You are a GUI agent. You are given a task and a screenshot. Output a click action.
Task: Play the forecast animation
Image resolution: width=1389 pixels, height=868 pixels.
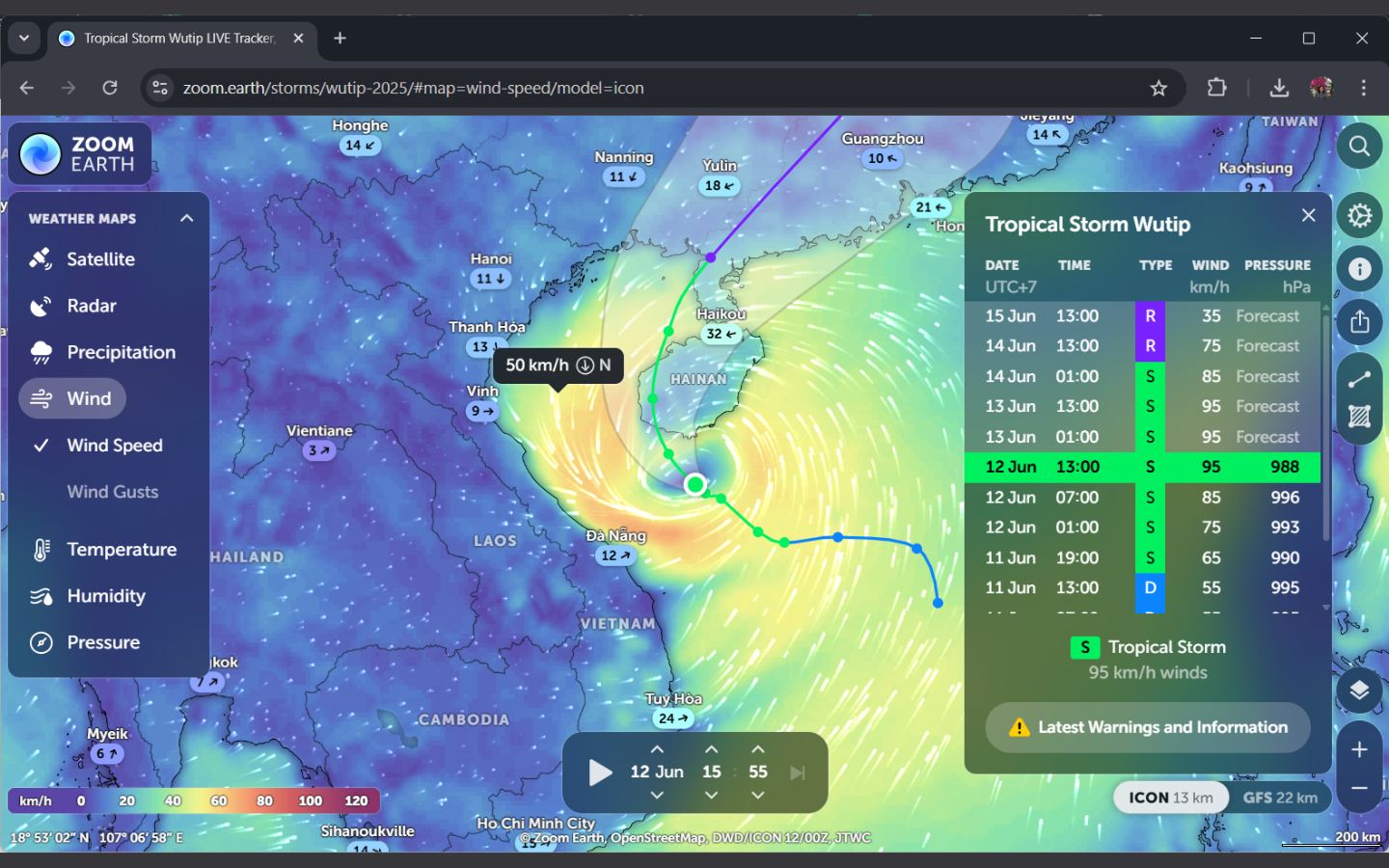coord(600,773)
